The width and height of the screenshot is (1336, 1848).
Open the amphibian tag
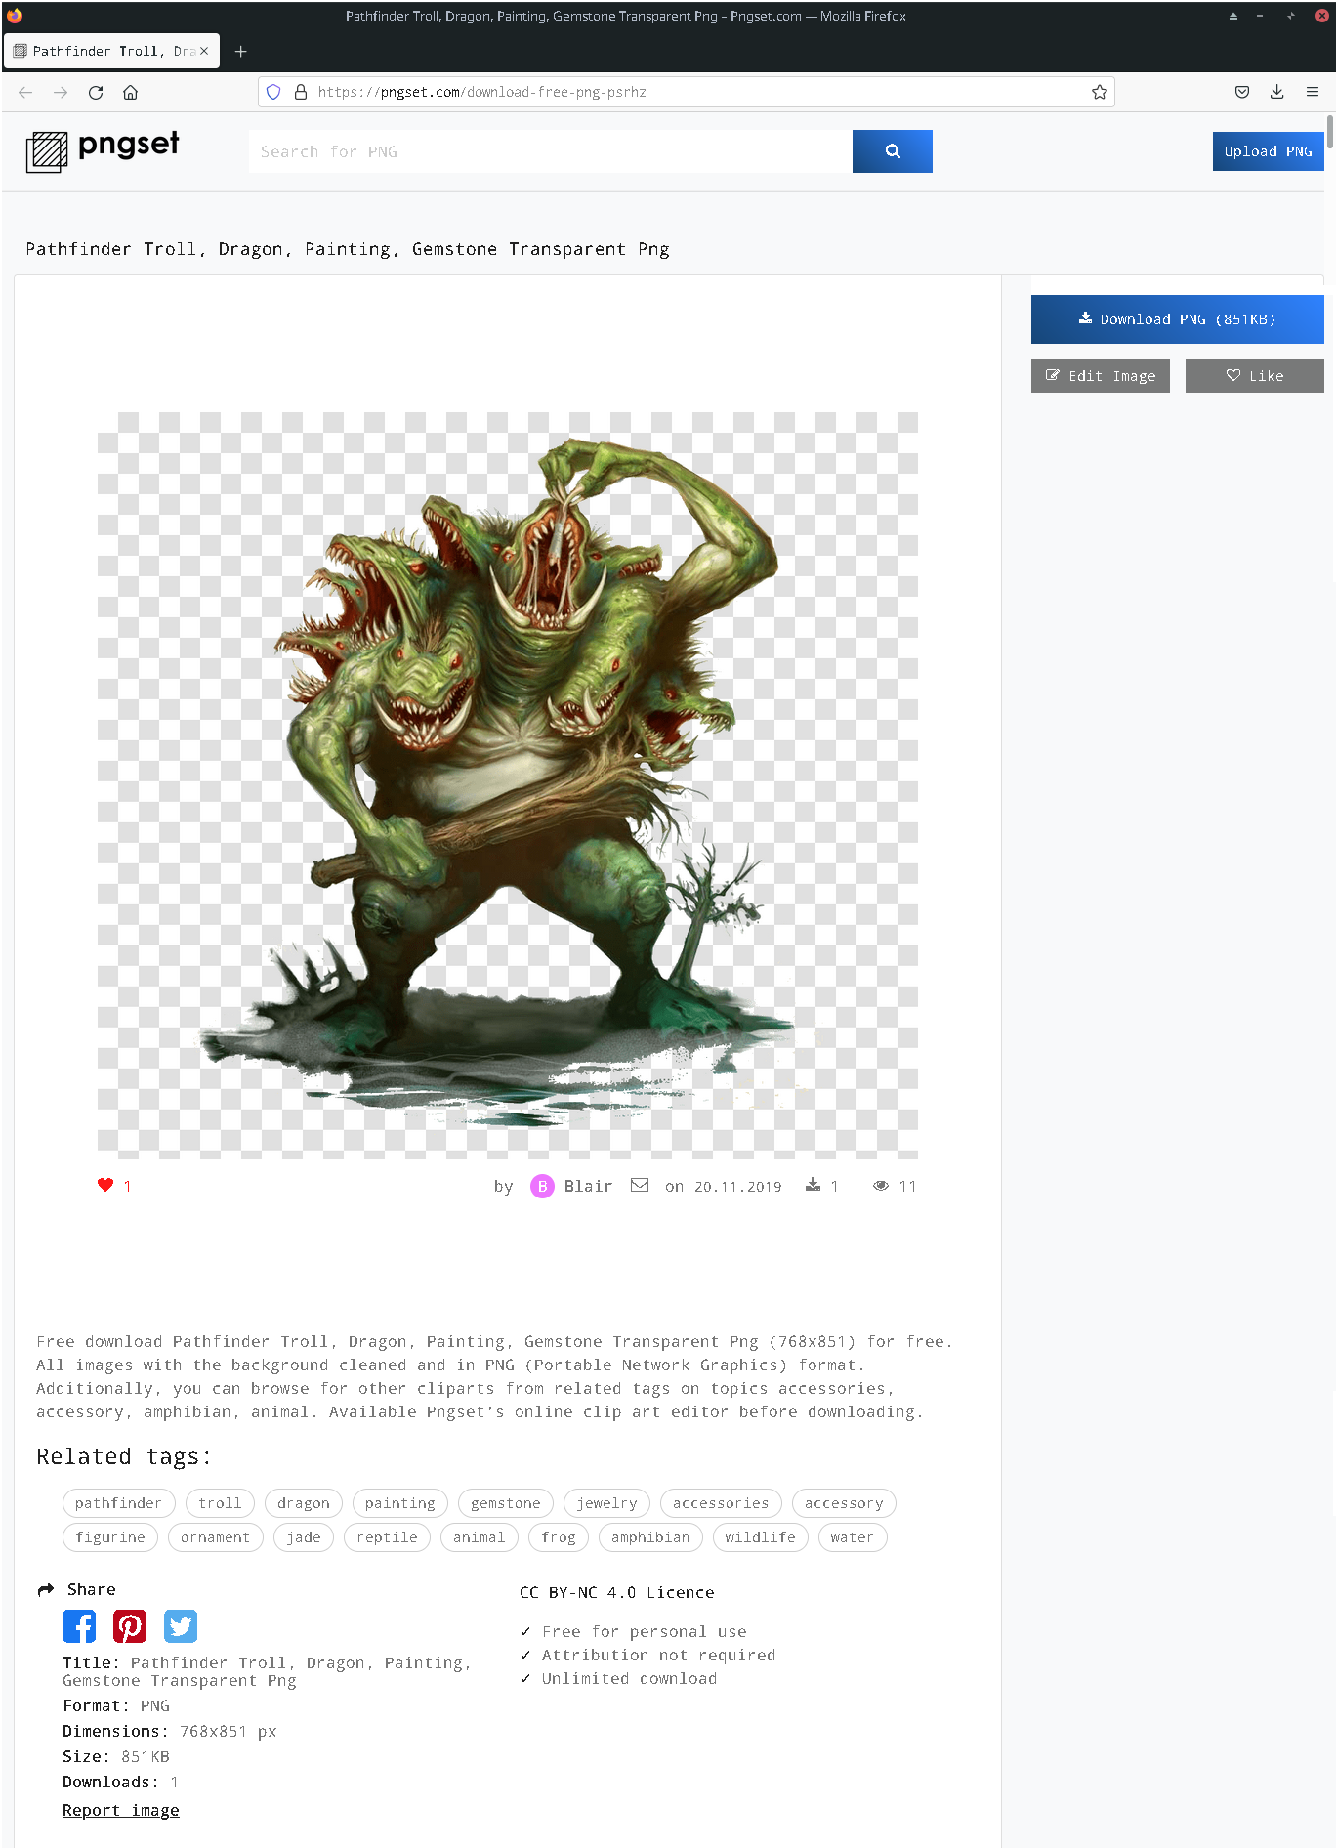650,1537
